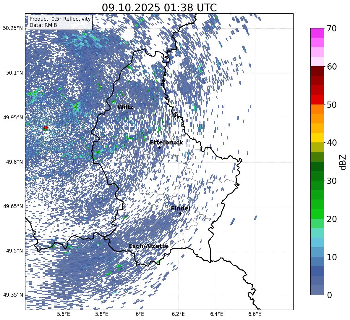Image resolution: width=350 pixels, height=320 pixels.
Task: Click the red radar location marker
Action: coord(46,128)
